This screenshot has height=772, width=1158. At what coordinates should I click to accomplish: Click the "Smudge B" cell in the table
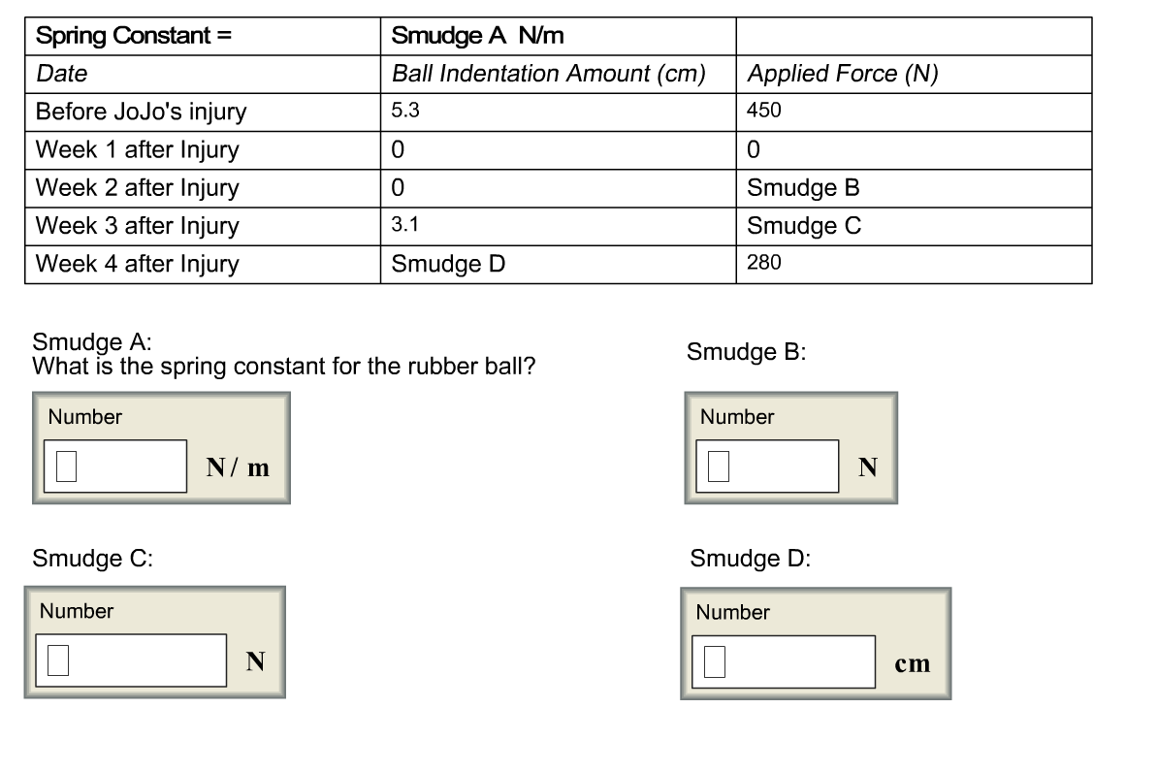[914, 187]
